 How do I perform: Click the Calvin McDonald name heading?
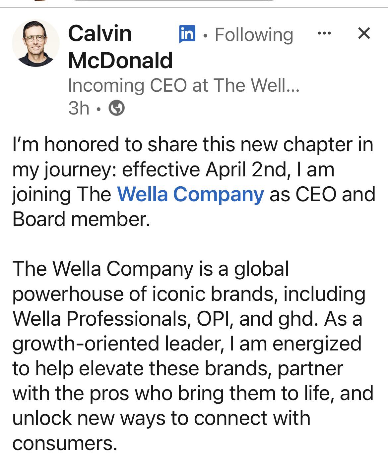coord(120,47)
